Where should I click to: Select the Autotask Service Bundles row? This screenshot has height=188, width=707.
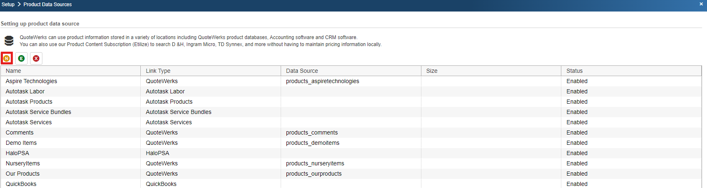pos(38,112)
